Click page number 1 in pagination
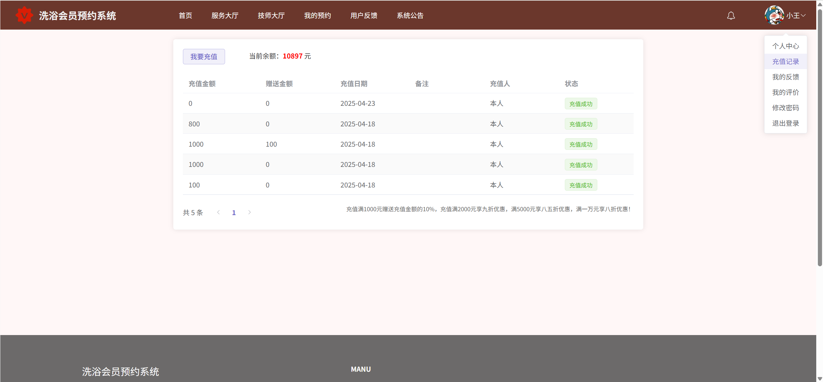 tap(234, 213)
